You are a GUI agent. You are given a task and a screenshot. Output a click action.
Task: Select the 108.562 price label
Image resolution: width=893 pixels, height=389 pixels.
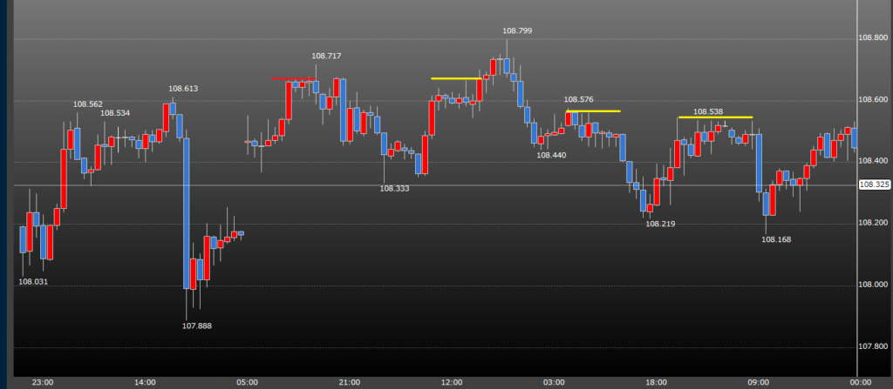point(88,104)
